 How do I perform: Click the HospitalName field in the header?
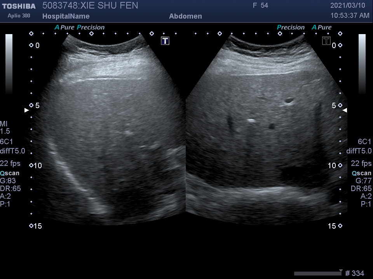pos(66,16)
